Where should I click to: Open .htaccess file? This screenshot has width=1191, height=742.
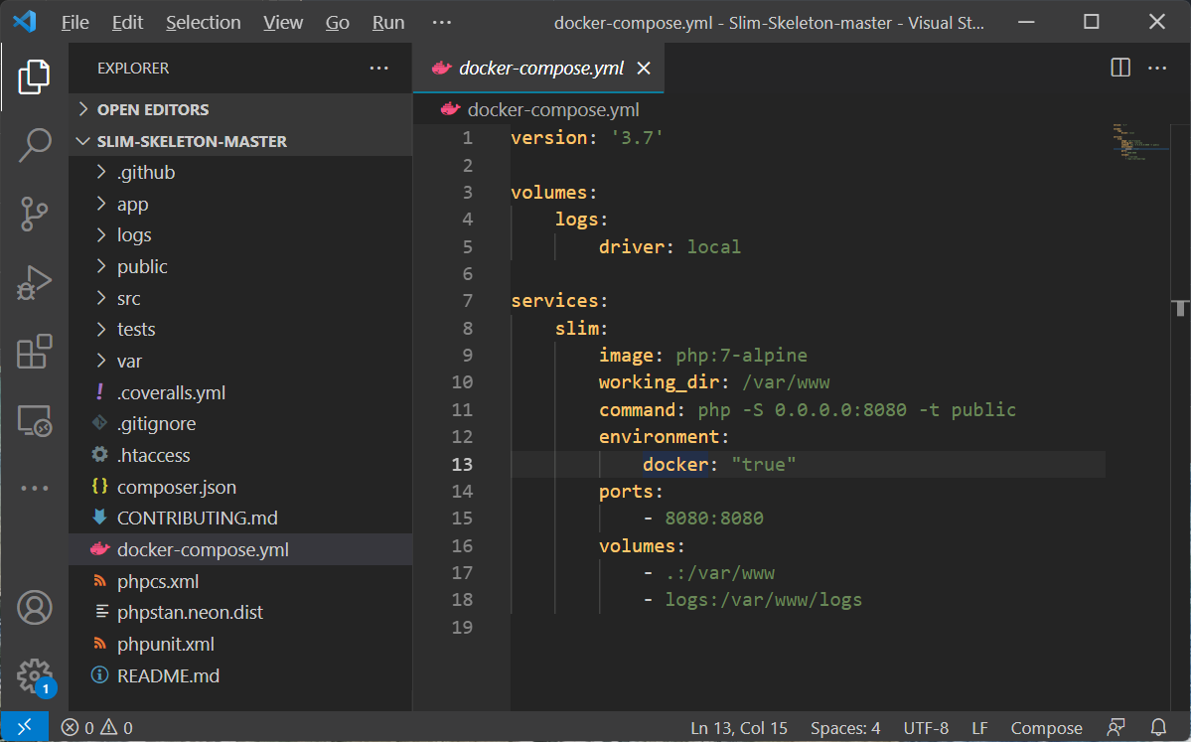click(x=240, y=456)
